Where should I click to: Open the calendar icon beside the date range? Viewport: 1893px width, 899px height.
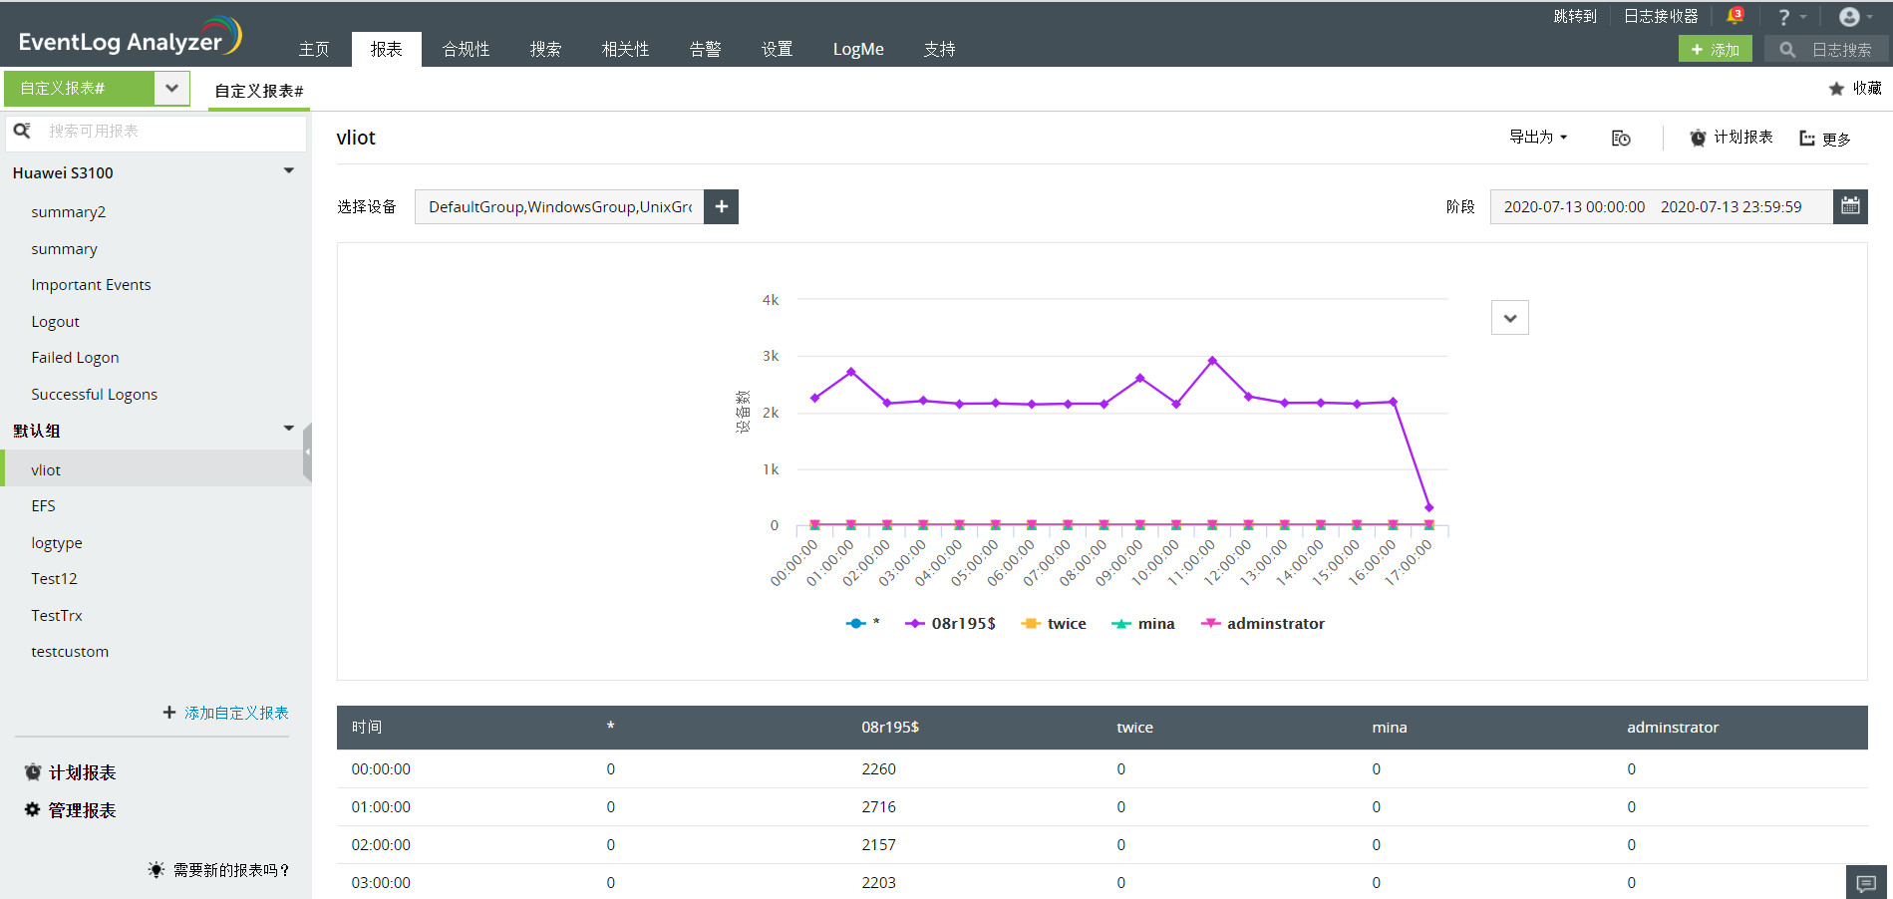tap(1850, 206)
